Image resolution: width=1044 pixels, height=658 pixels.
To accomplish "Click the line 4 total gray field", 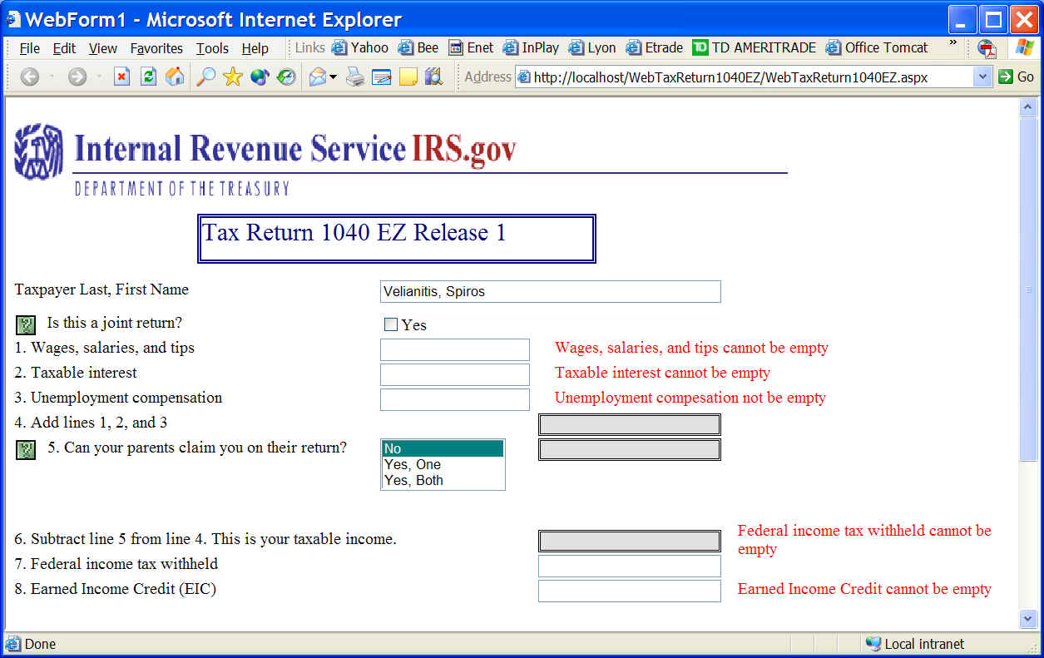I will [x=629, y=424].
